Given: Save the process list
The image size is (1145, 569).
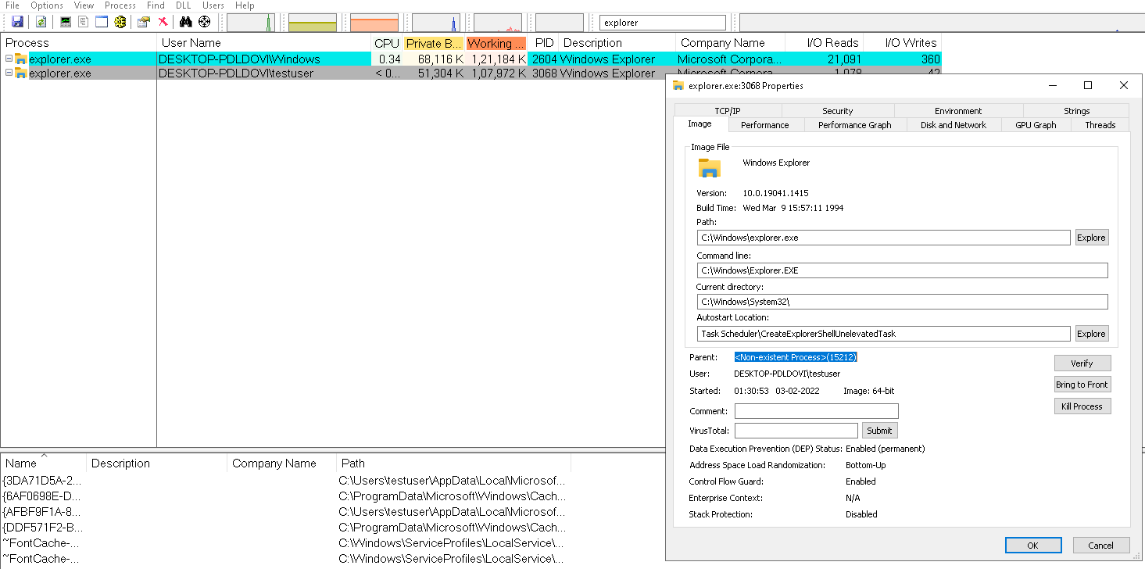Looking at the screenshot, I should click(16, 21).
